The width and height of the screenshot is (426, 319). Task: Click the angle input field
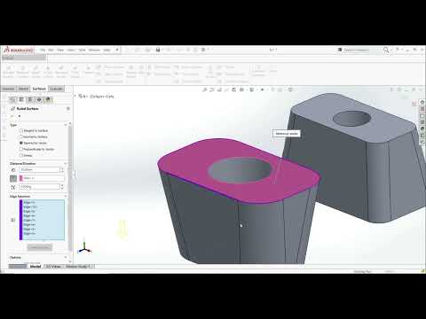pyautogui.click(x=40, y=187)
